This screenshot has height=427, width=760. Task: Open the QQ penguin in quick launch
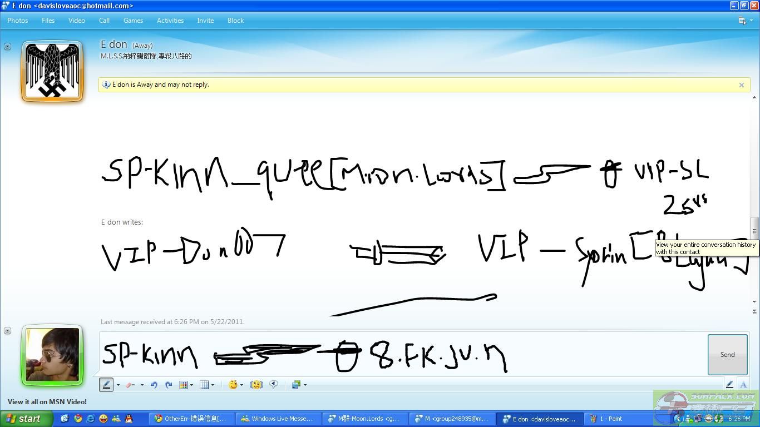[x=129, y=419]
